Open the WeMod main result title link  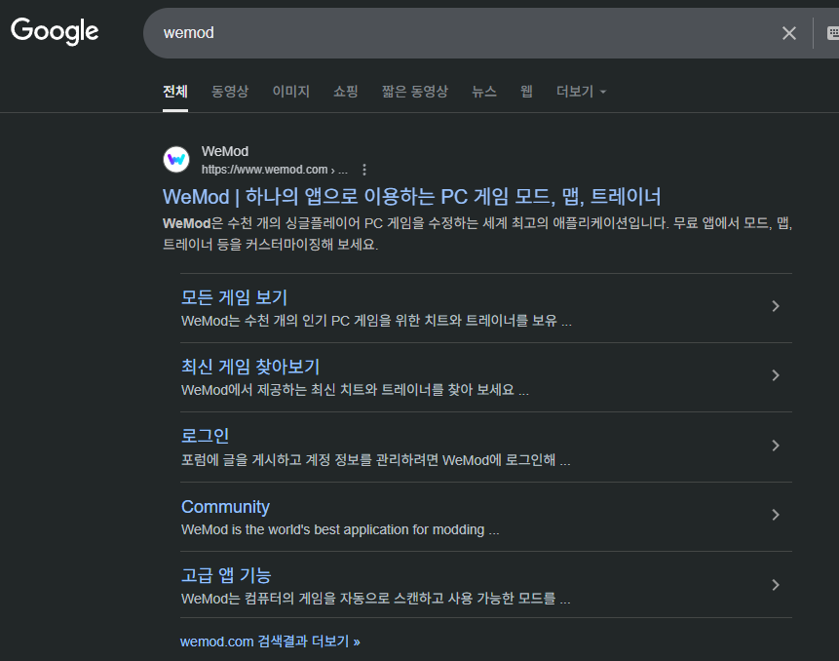tap(412, 197)
